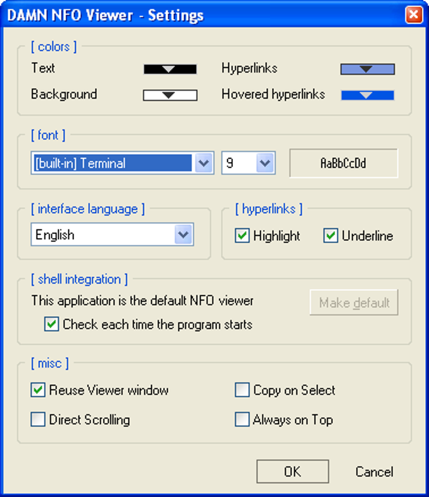Click the [ colors ] group label

click(x=53, y=47)
